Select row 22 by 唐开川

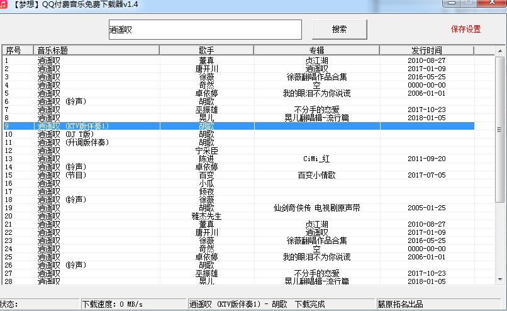(238, 232)
